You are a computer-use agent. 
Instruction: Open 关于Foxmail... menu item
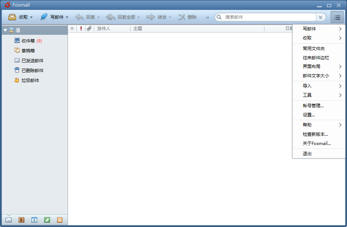coord(319,144)
